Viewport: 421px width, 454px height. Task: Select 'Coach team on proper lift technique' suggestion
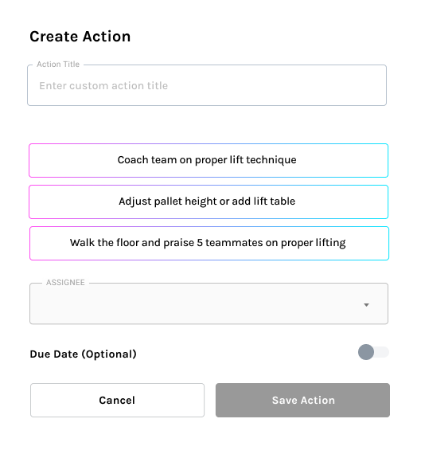tap(209, 160)
